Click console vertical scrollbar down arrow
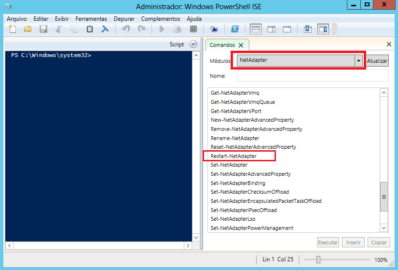This screenshot has width=398, height=270. coord(196,238)
